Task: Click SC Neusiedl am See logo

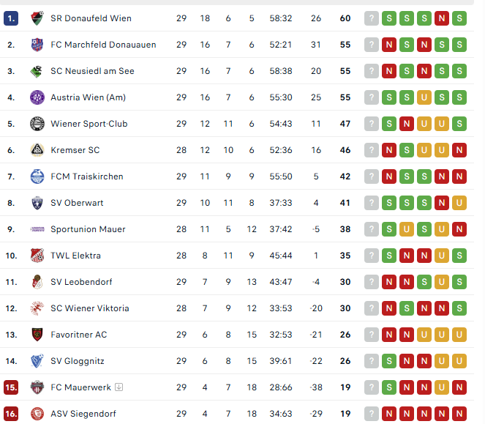Action: (37, 71)
